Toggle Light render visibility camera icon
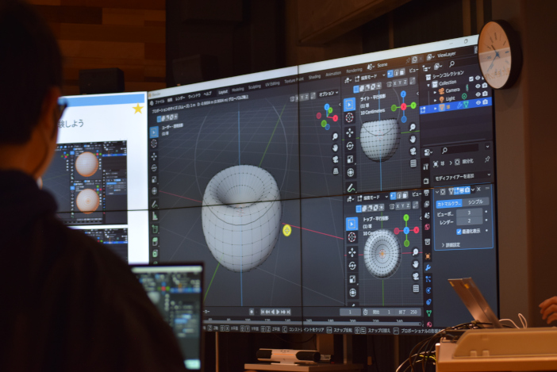The image size is (557, 372). pyautogui.click(x=486, y=94)
